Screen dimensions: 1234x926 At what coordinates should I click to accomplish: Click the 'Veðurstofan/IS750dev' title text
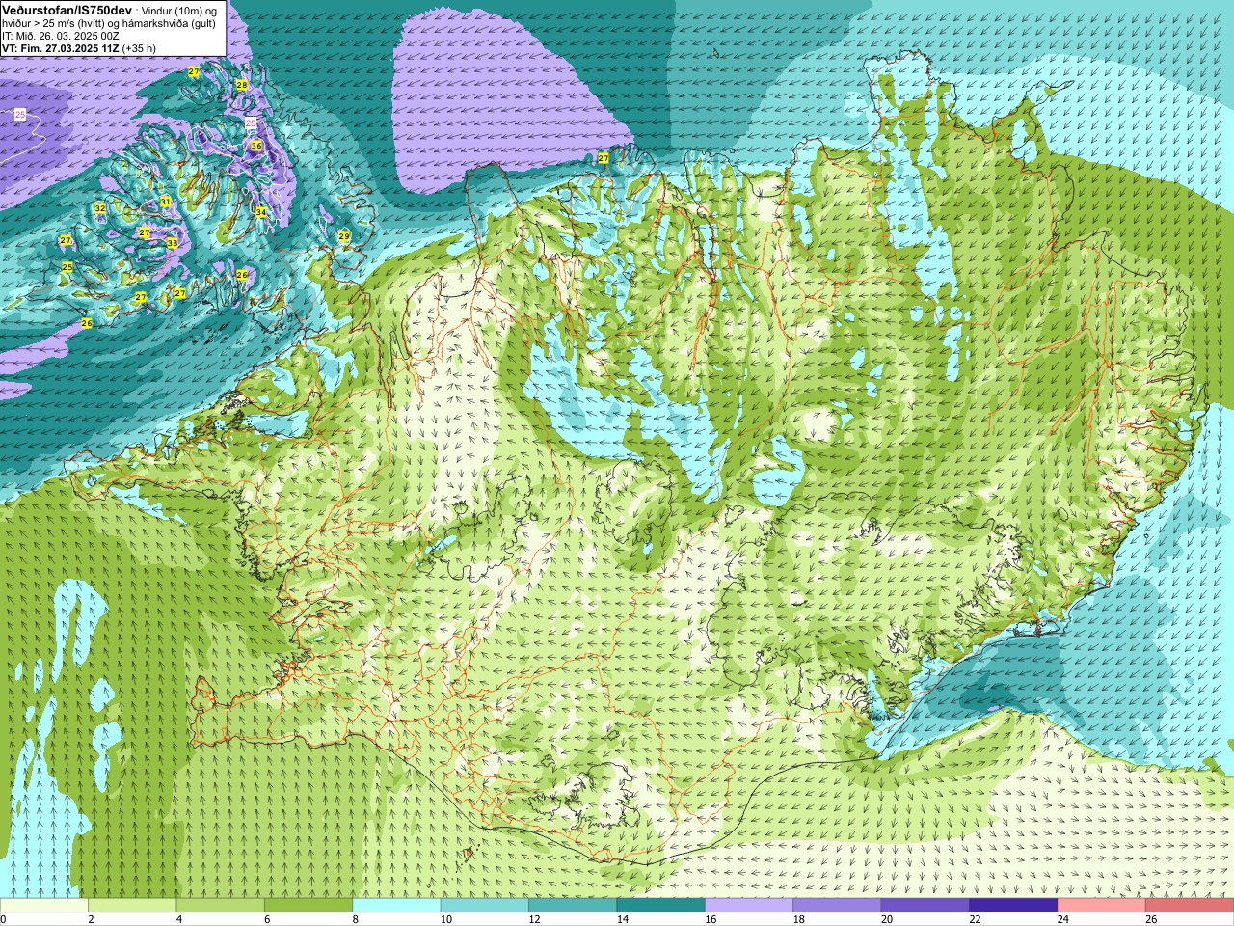[67, 9]
